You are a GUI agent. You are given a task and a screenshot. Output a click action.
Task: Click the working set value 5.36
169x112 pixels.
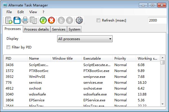(141, 100)
